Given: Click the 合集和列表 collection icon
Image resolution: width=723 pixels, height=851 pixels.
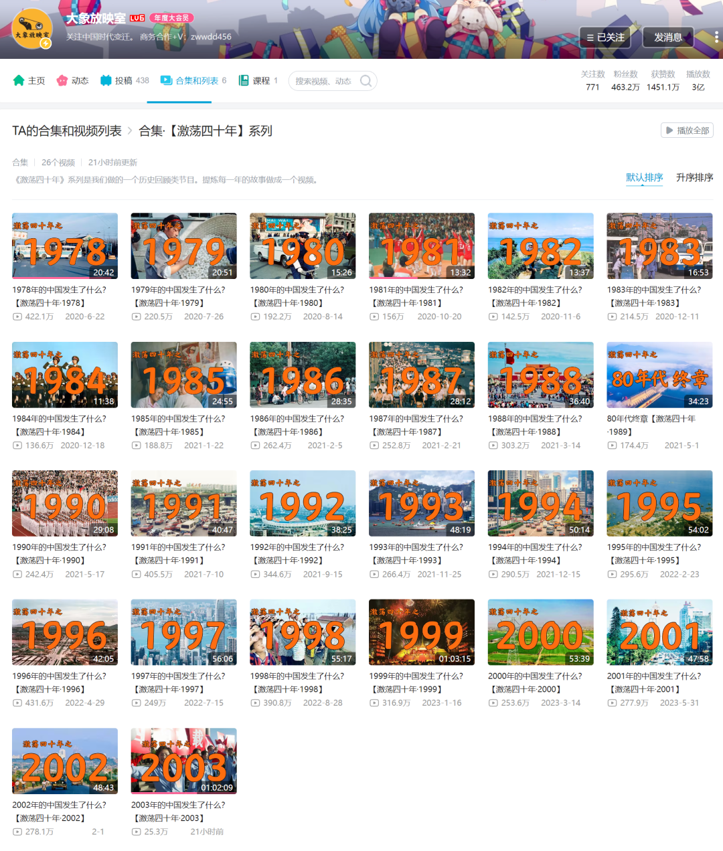Looking at the screenshot, I should coord(167,80).
